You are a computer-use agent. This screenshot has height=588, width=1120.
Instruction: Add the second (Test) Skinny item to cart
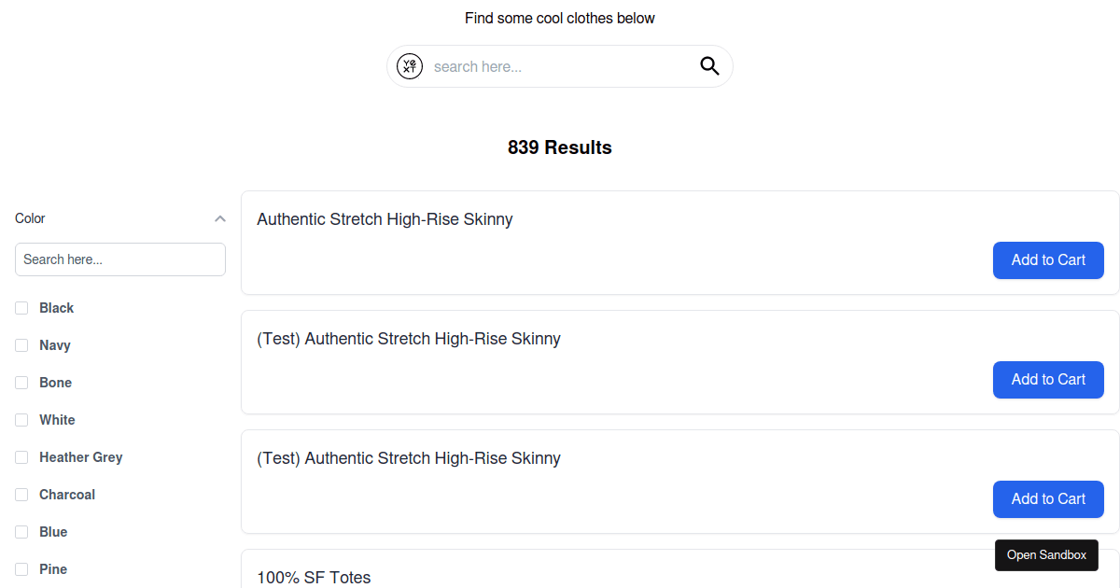click(1048, 499)
